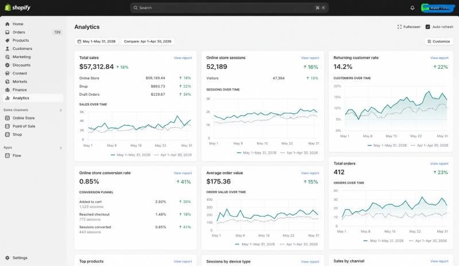Viewport: 459px width, 266px height.
Task: Click the Shopify logo icon
Action: pyautogui.click(x=7, y=7)
